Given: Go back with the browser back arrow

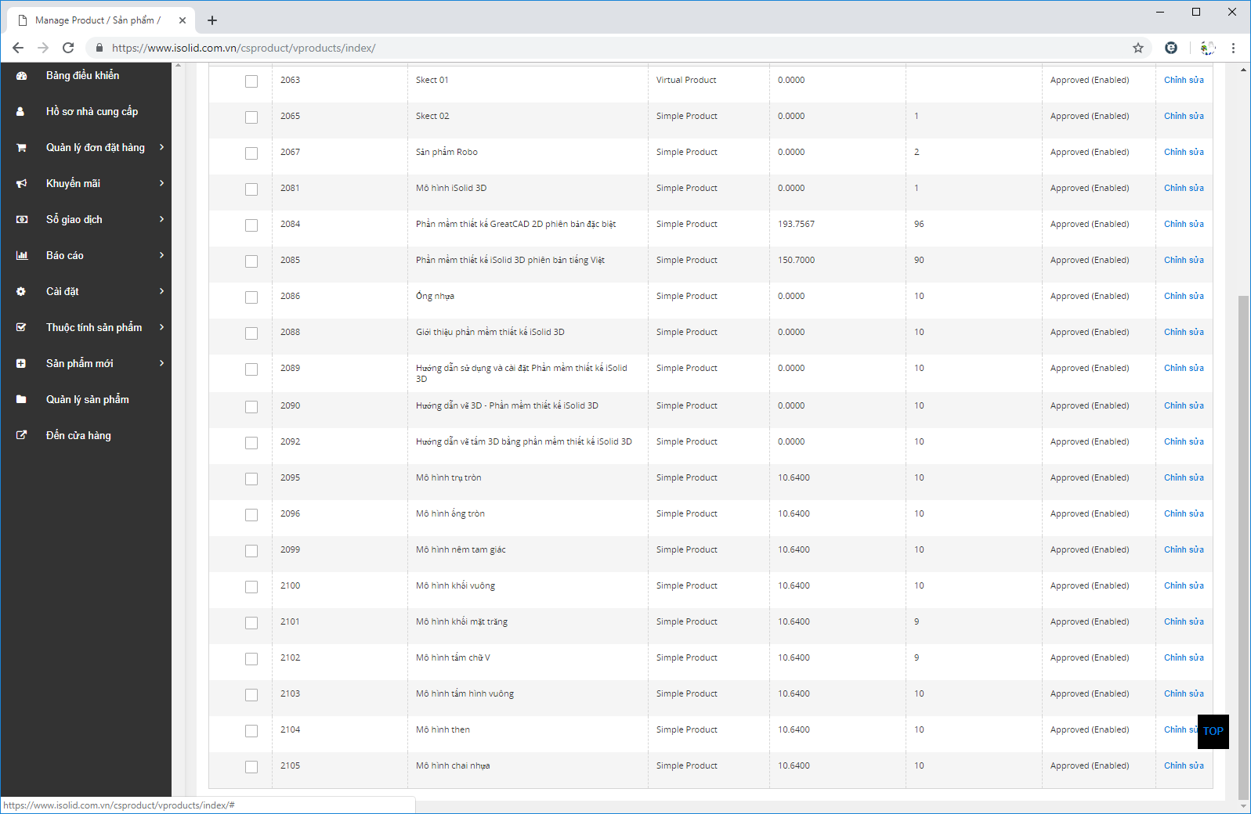Looking at the screenshot, I should tap(18, 48).
